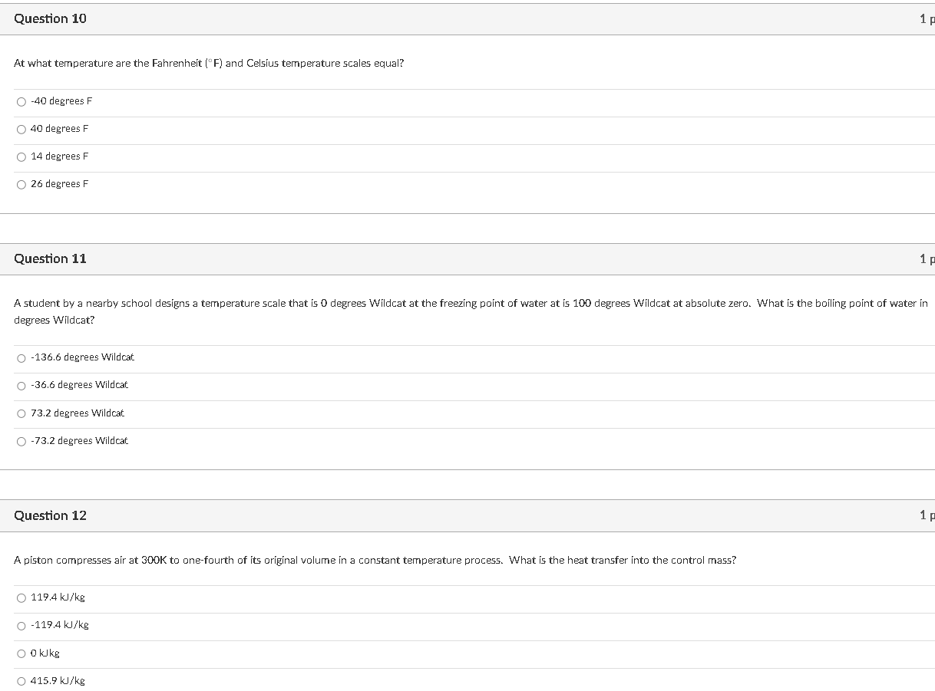Click the Wildcat temperature scale question text
Screen dimensions: 935x691
click(x=471, y=311)
